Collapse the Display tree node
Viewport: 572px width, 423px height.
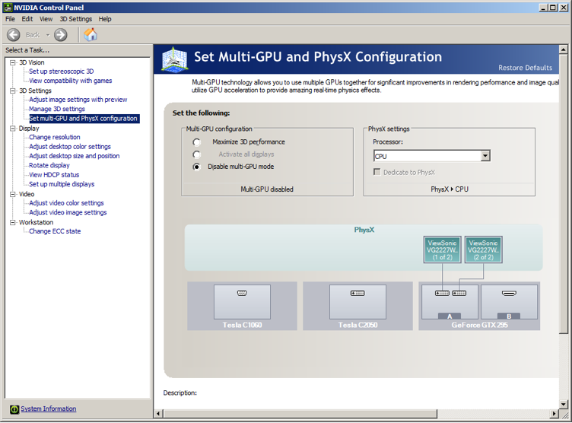click(13, 129)
